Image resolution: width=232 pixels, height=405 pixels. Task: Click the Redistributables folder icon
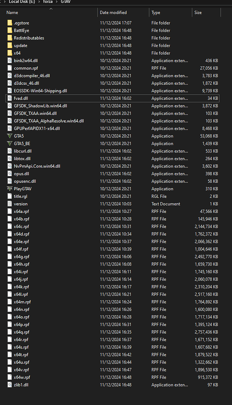pos(9,38)
